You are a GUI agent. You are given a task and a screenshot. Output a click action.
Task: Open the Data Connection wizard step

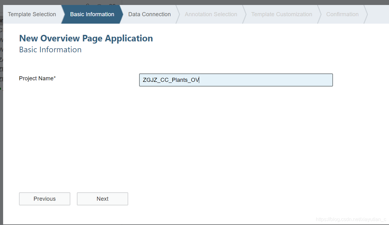[x=149, y=14]
